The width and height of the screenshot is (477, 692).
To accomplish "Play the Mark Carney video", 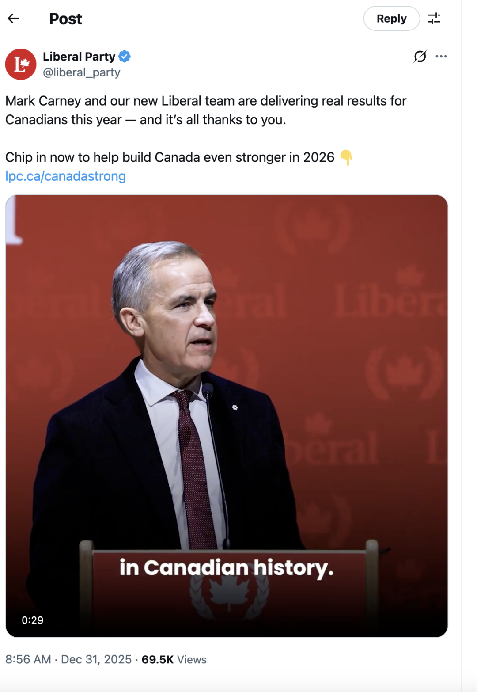I will [227, 416].
